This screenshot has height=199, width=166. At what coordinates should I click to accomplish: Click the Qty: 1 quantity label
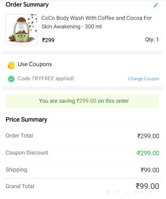pos(152,40)
